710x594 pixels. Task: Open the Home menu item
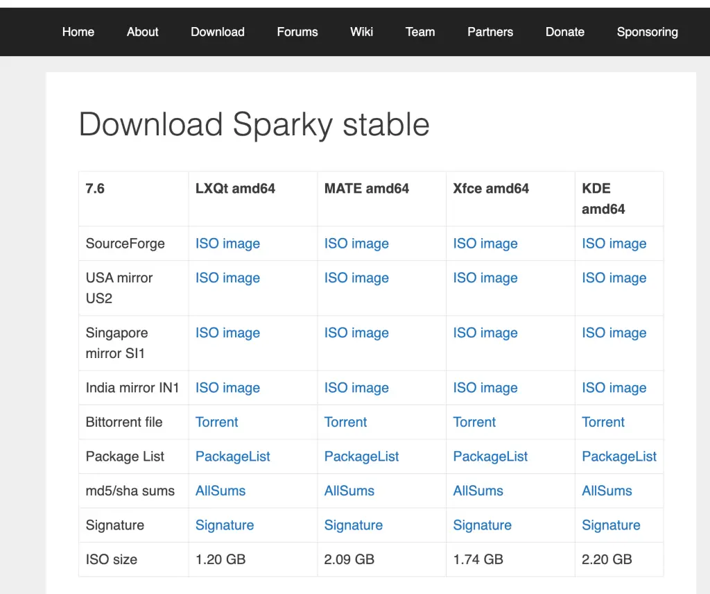coord(78,32)
